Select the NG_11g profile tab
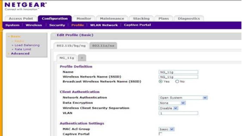Viewport: 242px width, 136px height. click(67, 58)
